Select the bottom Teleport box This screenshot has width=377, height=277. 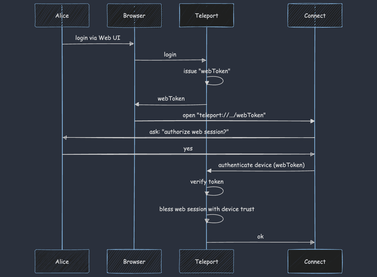tap(206, 261)
